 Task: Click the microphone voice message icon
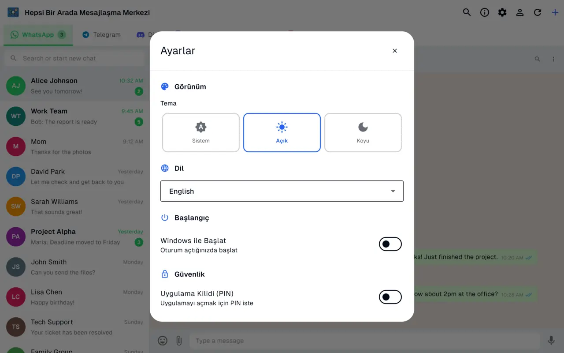(x=551, y=341)
